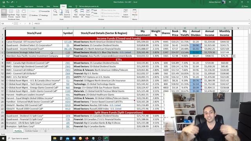Screen dimensions: 251x141
Task: Switch to Page Layout ribbon tab
Action: (x=29, y=6)
